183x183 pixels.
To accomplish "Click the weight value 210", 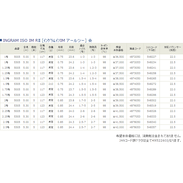I will (x=51, y=84).
